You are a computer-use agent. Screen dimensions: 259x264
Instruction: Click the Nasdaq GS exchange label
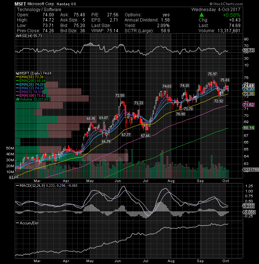click(x=66, y=4)
